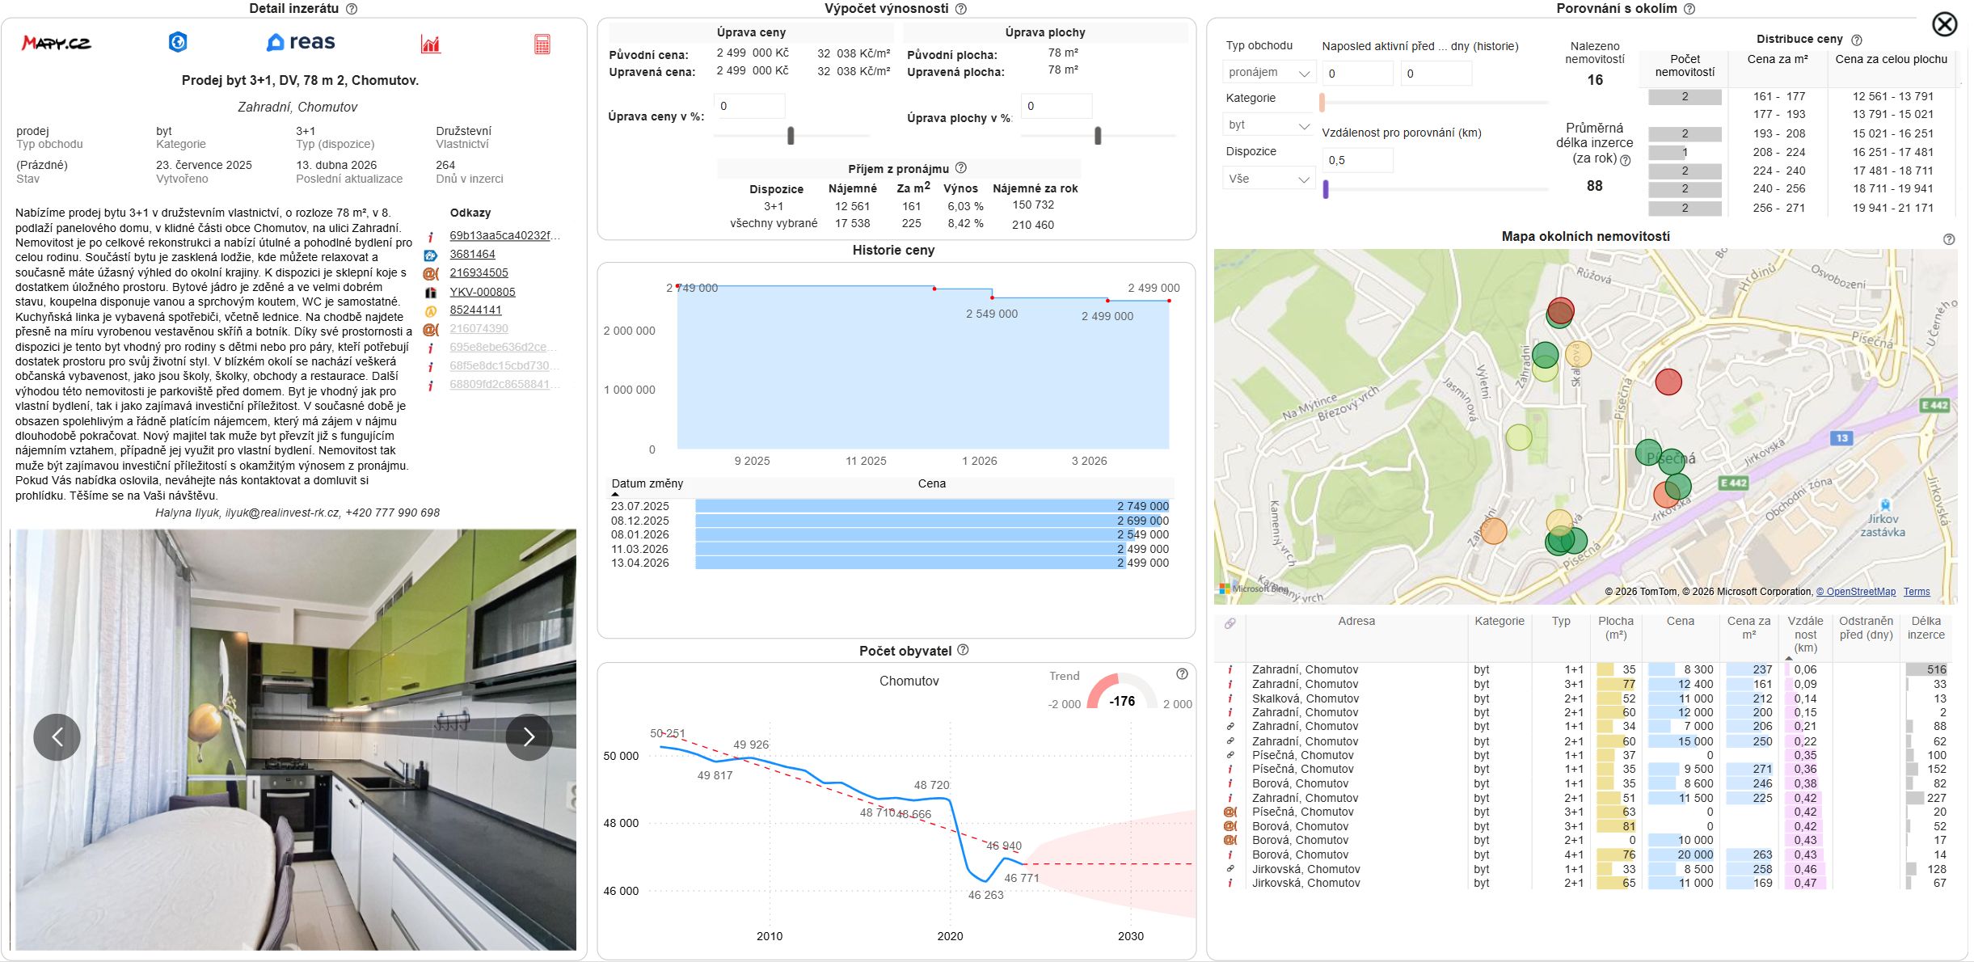Open the Mapy.cz logo link

(x=56, y=43)
